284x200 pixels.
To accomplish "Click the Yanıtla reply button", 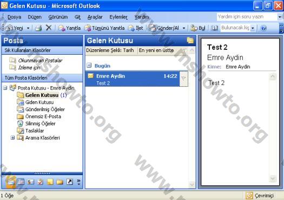I will pyautogui.click(x=69, y=28).
